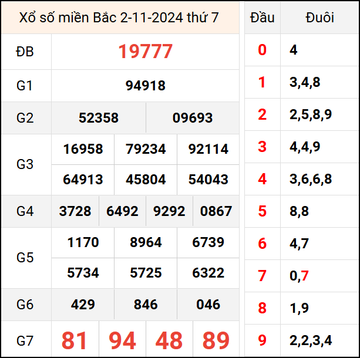
Task: Click the G7 number 89
Action: [216, 340]
